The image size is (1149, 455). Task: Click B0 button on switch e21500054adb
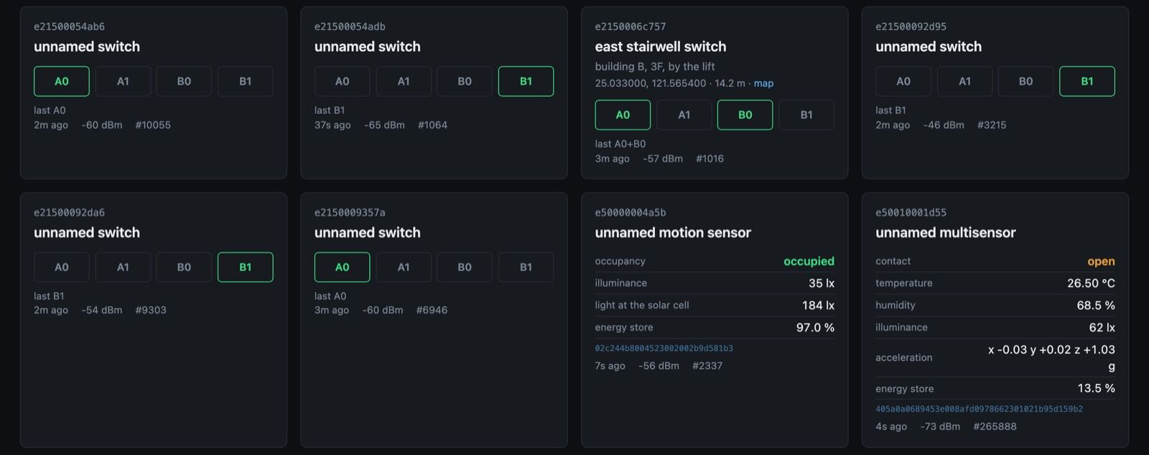[x=465, y=81]
